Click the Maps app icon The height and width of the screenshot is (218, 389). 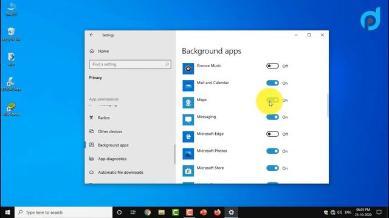[188, 102]
